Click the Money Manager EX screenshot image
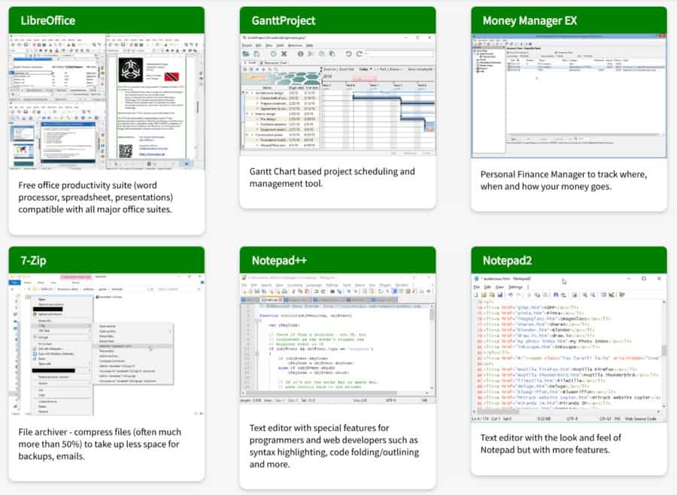 pos(569,95)
